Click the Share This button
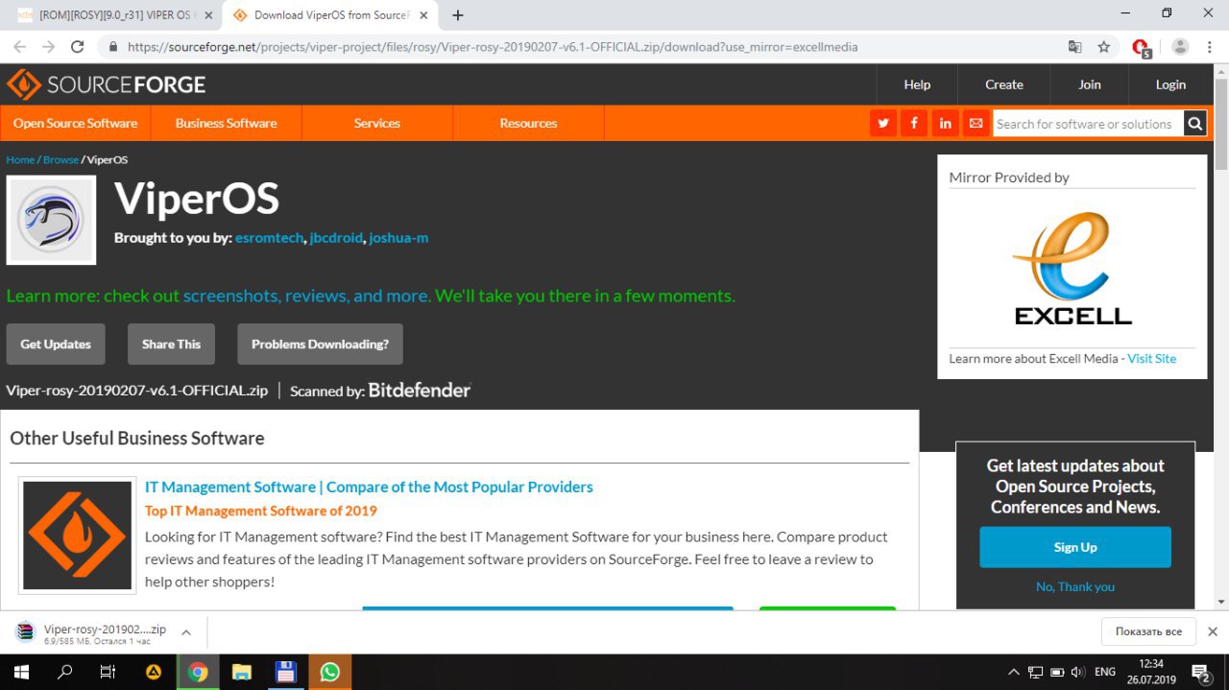 171,344
